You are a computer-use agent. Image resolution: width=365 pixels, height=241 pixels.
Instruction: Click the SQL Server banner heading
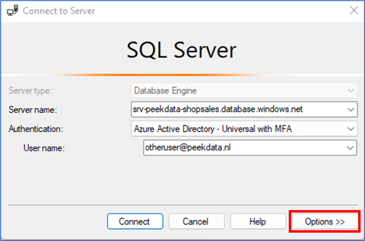182,50
